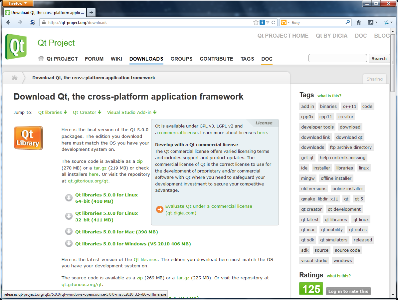Screen dimensions: 398x300
Task: Open 'what is this?' next to Tags
Action: point(329,96)
